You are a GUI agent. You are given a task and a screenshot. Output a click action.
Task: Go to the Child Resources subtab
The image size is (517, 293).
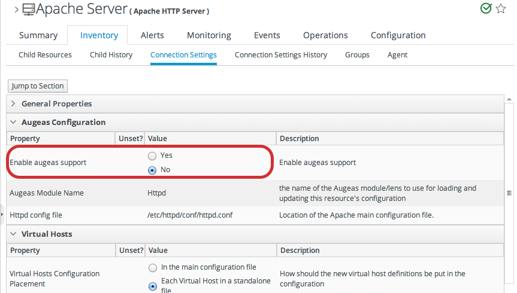click(x=45, y=55)
